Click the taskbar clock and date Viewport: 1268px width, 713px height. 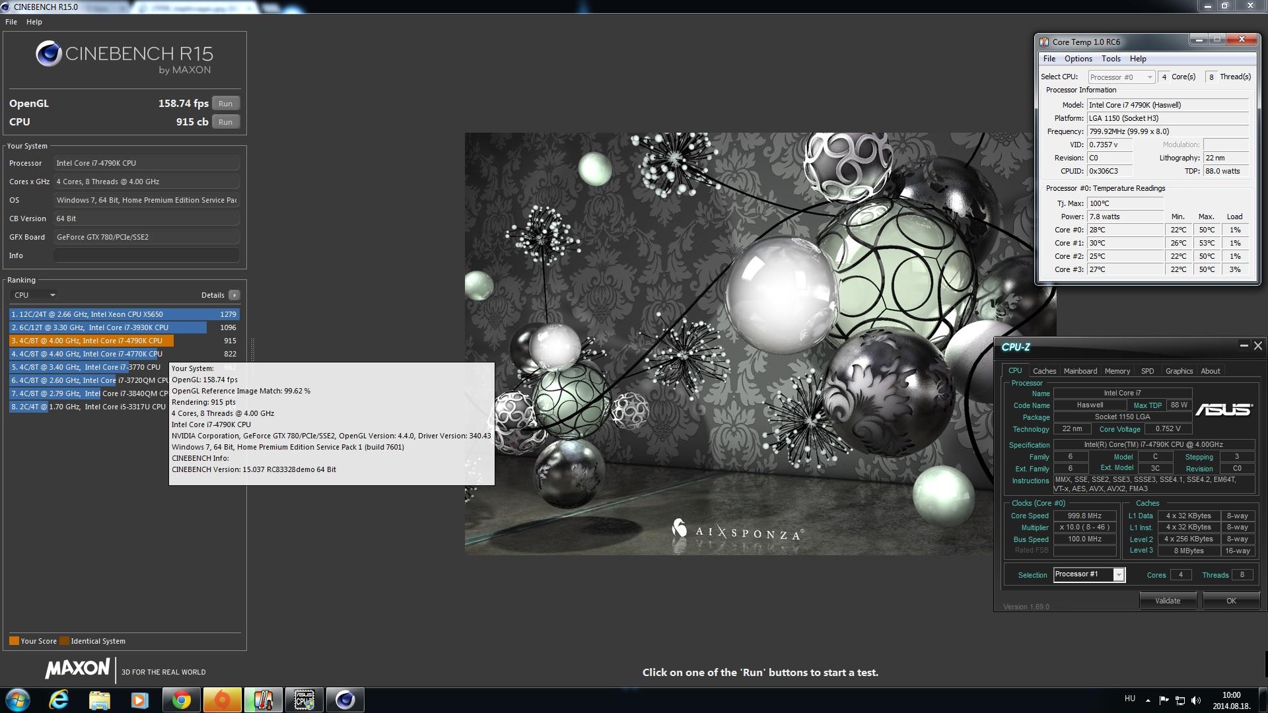1231,700
